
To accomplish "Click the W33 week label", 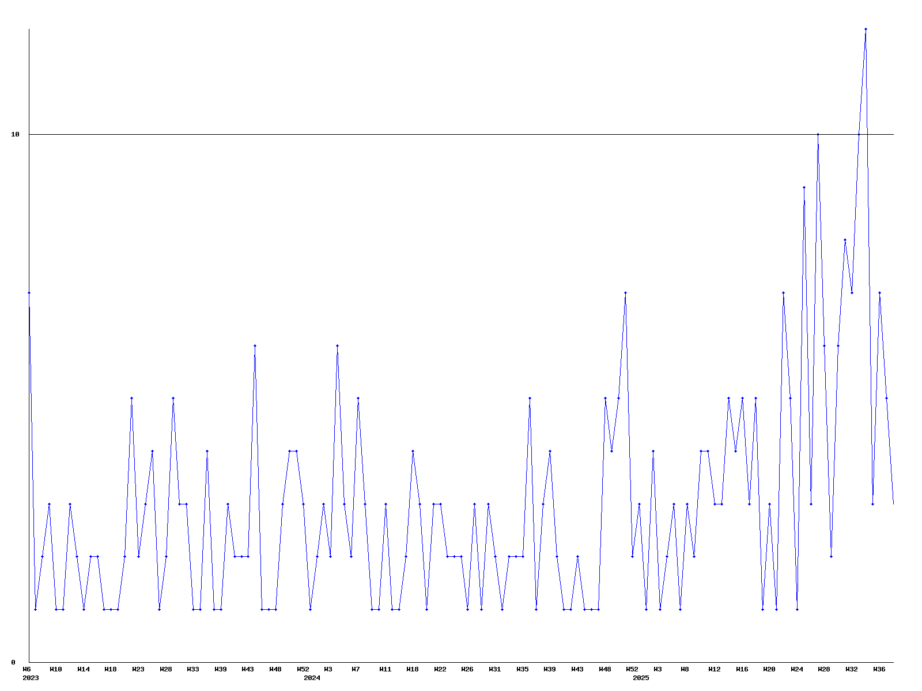I will [193, 669].
